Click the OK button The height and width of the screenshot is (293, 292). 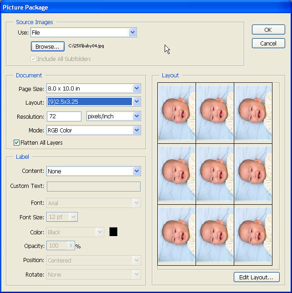pos(268,30)
